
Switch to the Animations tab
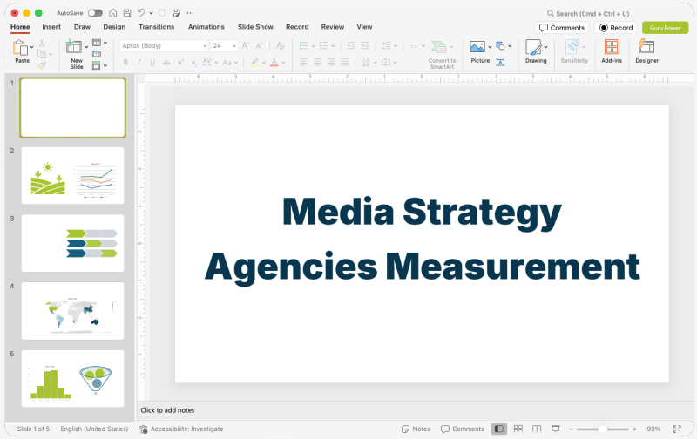click(x=206, y=27)
